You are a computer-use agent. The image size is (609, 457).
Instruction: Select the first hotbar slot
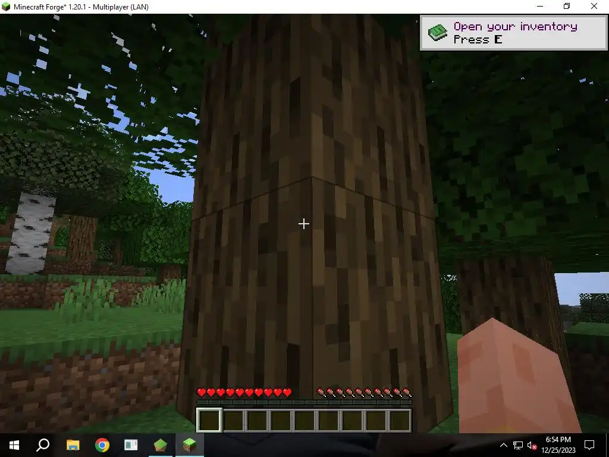click(209, 420)
